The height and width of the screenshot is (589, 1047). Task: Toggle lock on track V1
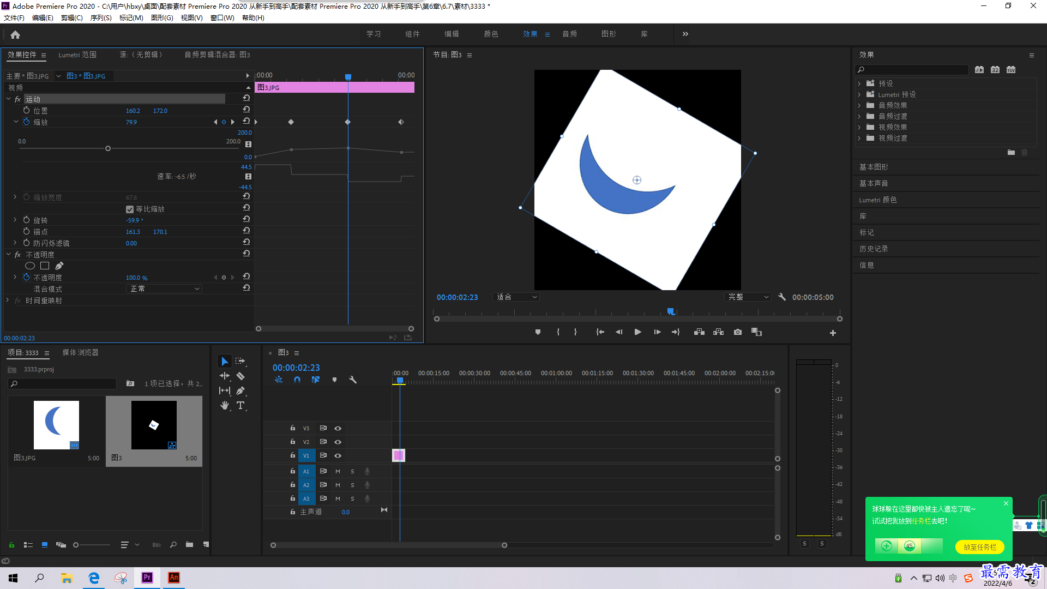[x=293, y=455]
